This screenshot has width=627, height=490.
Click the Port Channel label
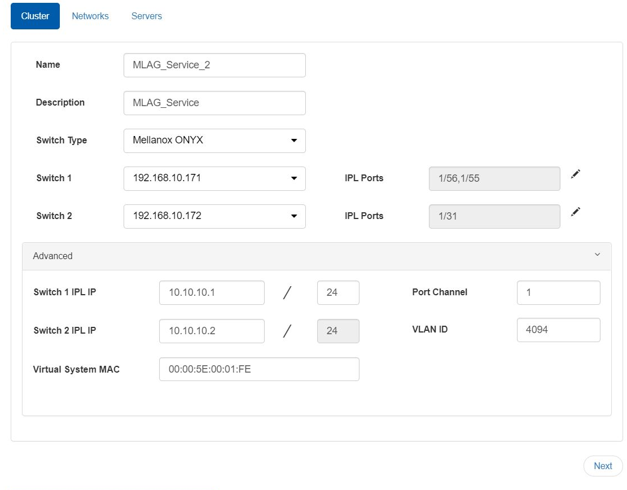coord(440,292)
